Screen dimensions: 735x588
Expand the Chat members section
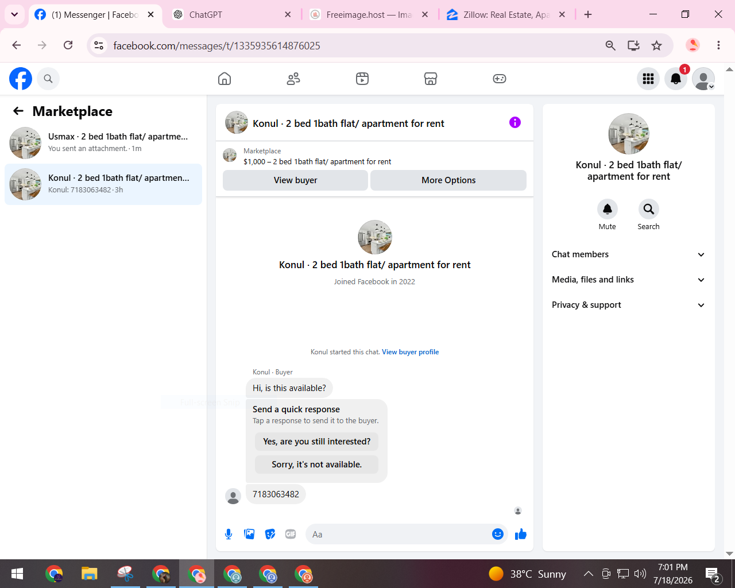click(629, 254)
